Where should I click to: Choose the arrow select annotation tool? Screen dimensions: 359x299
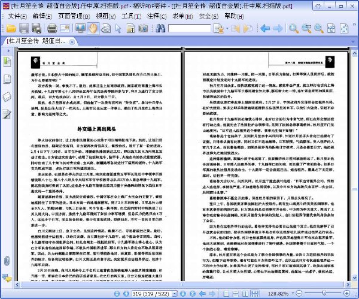(118, 29)
